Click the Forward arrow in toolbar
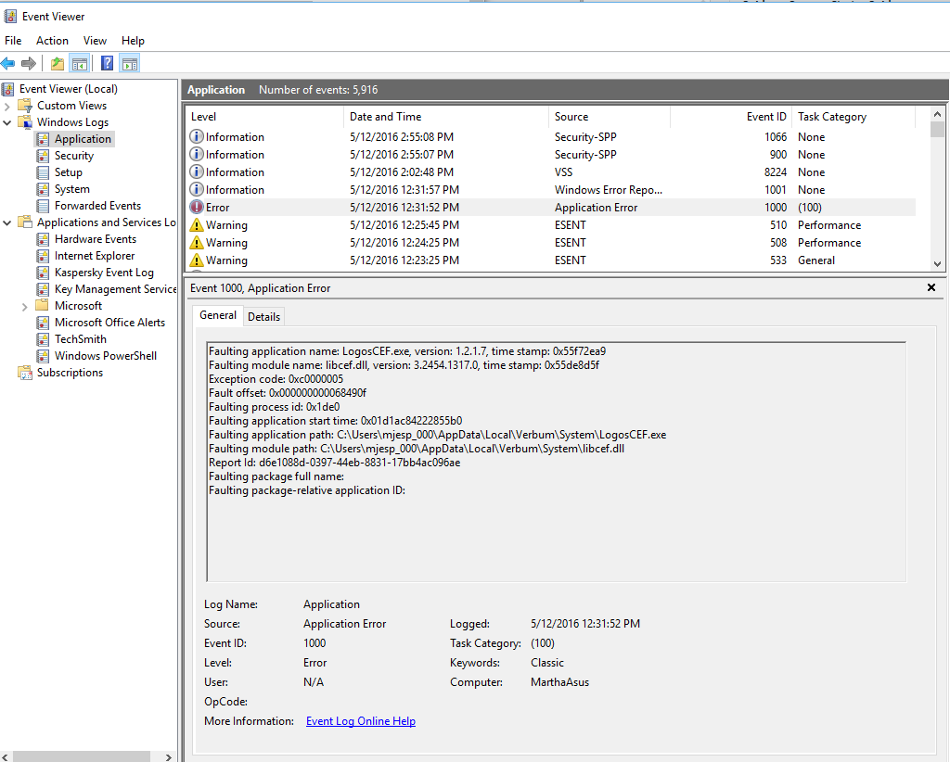Screen dimensions: 950x762 tap(29, 64)
